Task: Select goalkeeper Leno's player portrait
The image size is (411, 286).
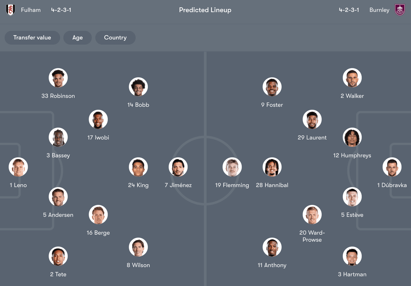Action: click(18, 167)
